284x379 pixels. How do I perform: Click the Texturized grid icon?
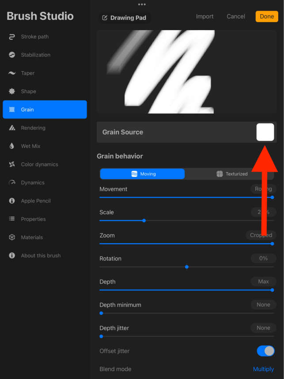(220, 174)
